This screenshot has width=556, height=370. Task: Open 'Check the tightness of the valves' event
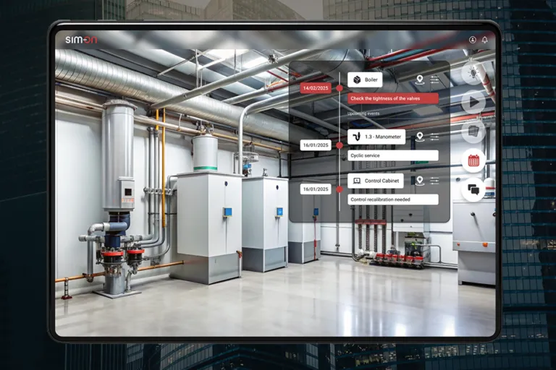click(393, 98)
